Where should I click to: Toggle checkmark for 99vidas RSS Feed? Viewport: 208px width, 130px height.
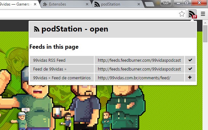[x=190, y=60]
